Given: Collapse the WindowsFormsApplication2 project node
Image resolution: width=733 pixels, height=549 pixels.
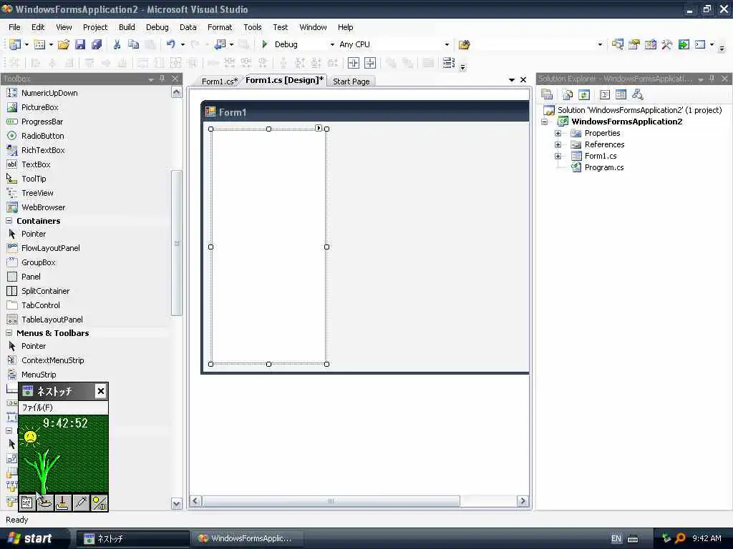Looking at the screenshot, I should coord(545,122).
